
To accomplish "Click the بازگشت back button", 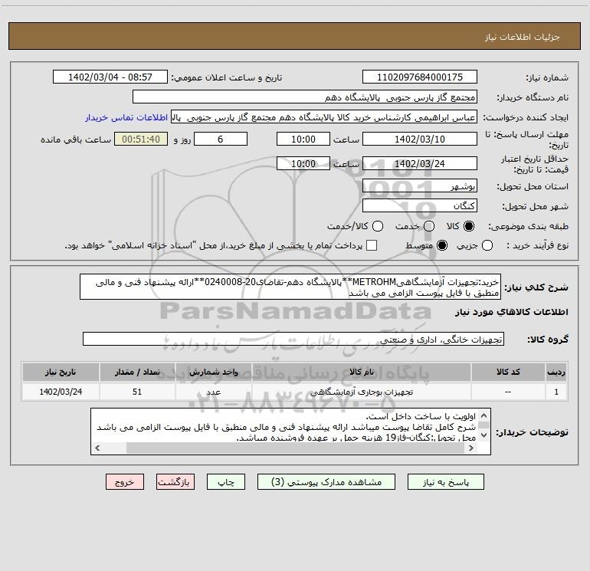I will click(x=175, y=482).
